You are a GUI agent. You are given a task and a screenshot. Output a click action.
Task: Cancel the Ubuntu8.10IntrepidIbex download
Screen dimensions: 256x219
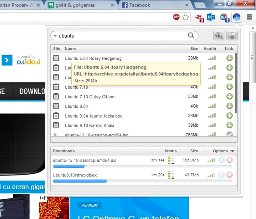[229, 175]
